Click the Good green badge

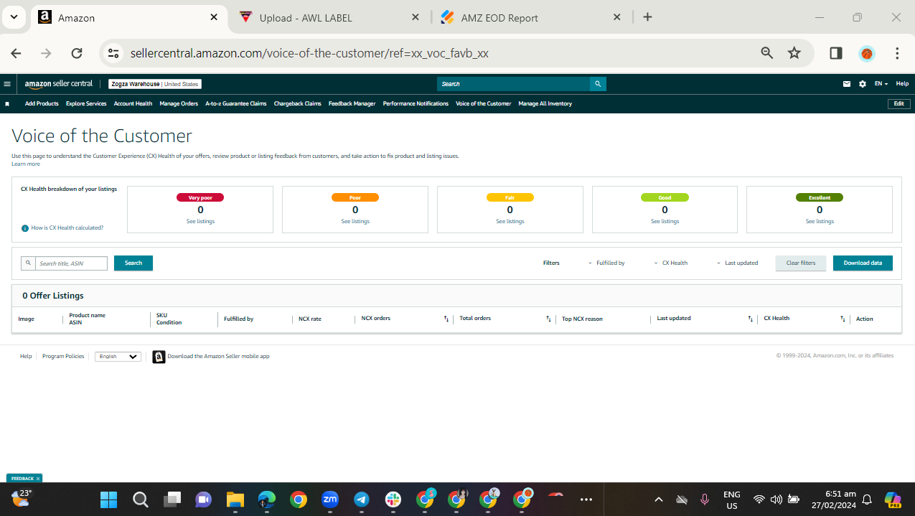pyautogui.click(x=665, y=197)
